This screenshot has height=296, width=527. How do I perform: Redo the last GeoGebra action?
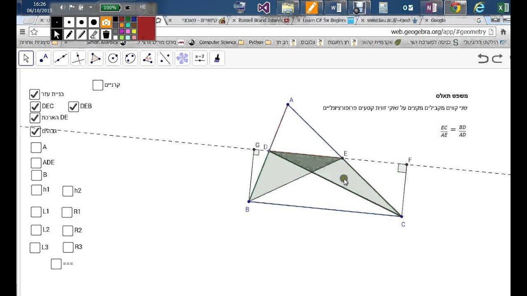(x=497, y=58)
